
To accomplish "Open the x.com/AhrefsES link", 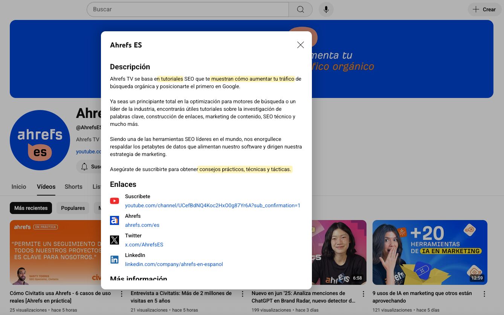I will (x=144, y=245).
